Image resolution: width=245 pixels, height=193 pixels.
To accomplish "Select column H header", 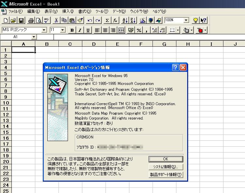I will click(x=188, y=44).
